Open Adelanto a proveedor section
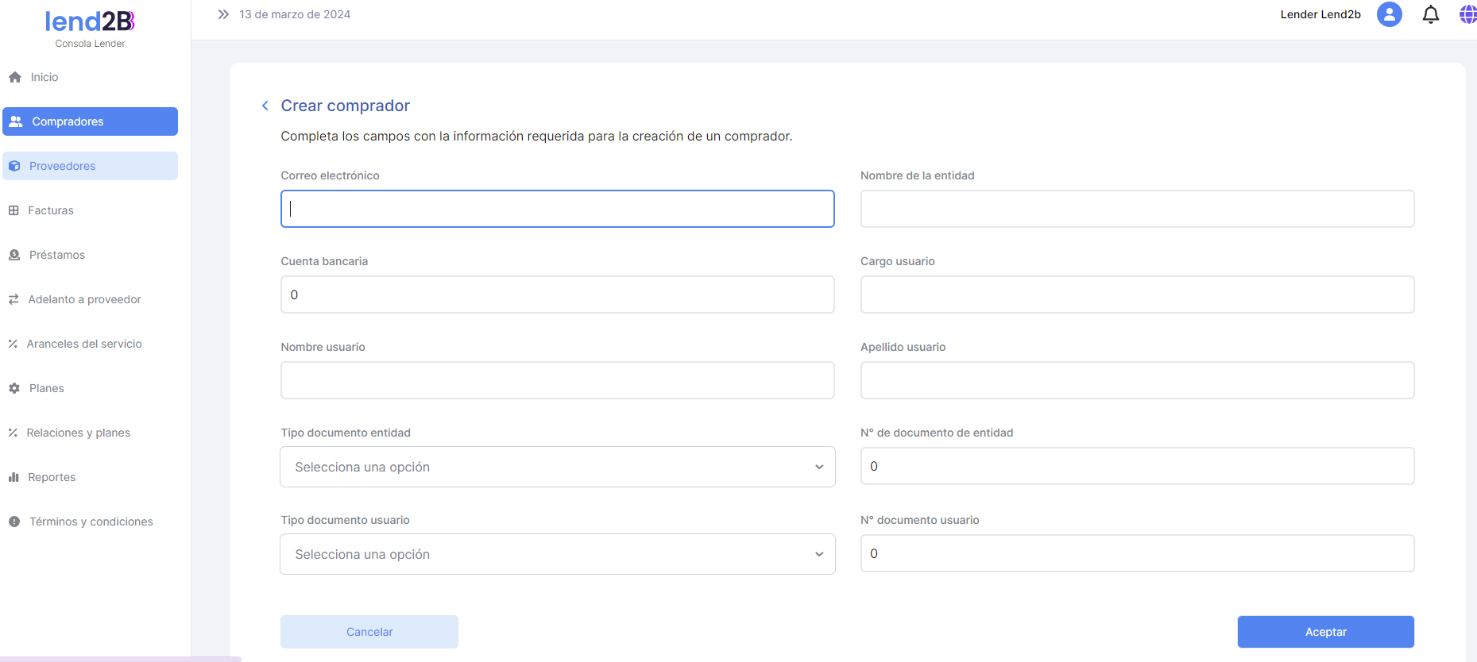The width and height of the screenshot is (1477, 662). [x=84, y=299]
